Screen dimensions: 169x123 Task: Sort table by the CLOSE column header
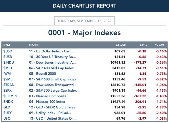point(121,45)
